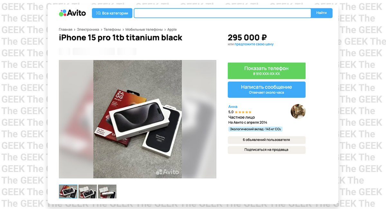The height and width of the screenshot is (209, 386).
Task: Click the Avito logo
Action: (72, 13)
